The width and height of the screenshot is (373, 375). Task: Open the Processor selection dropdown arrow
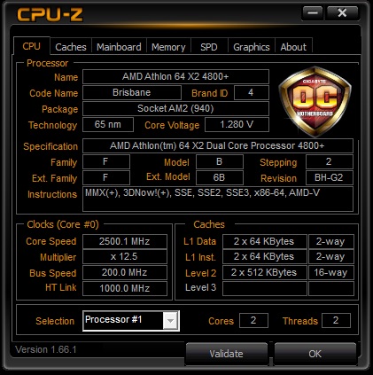pyautogui.click(x=170, y=321)
